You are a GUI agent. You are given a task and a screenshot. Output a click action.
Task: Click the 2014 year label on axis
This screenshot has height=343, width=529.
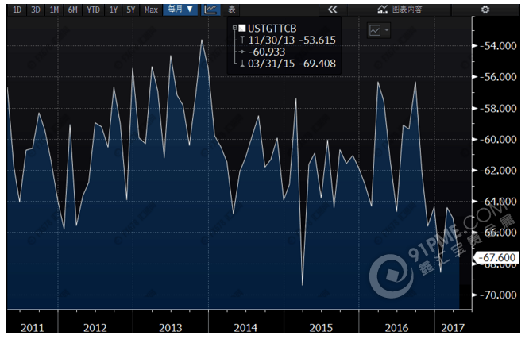coord(245,327)
